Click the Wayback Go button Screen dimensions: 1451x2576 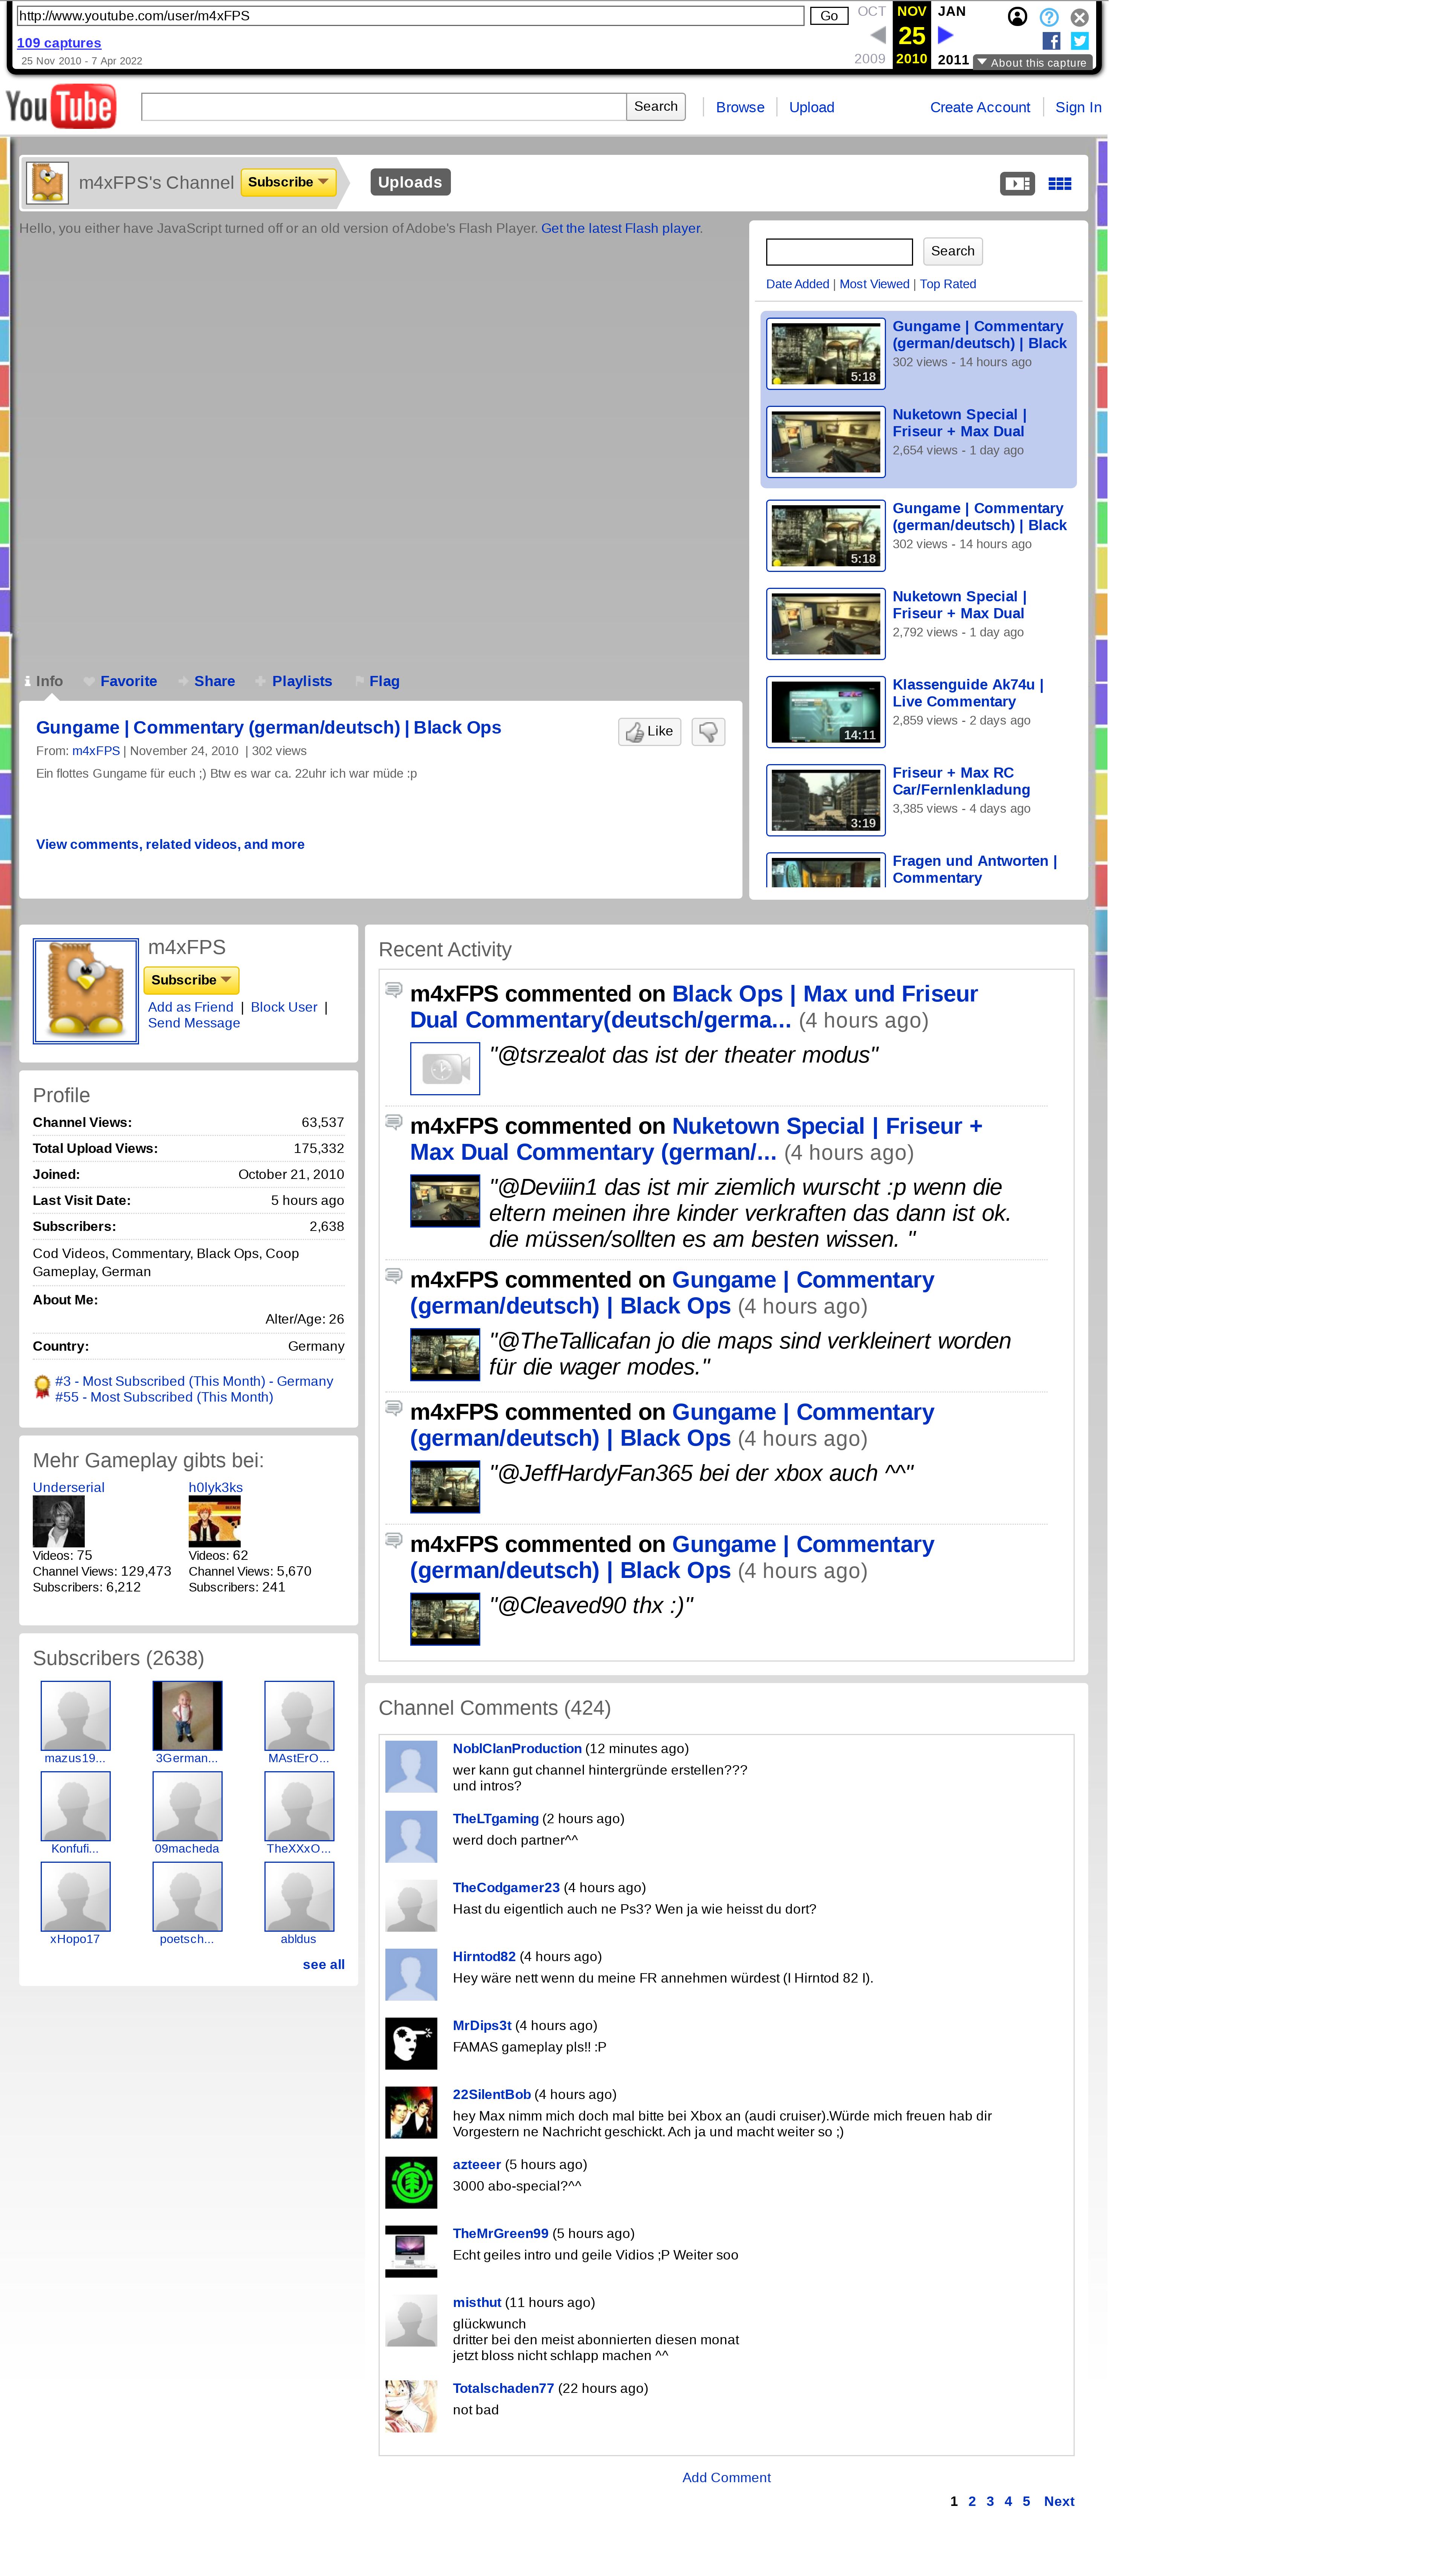[x=829, y=16]
